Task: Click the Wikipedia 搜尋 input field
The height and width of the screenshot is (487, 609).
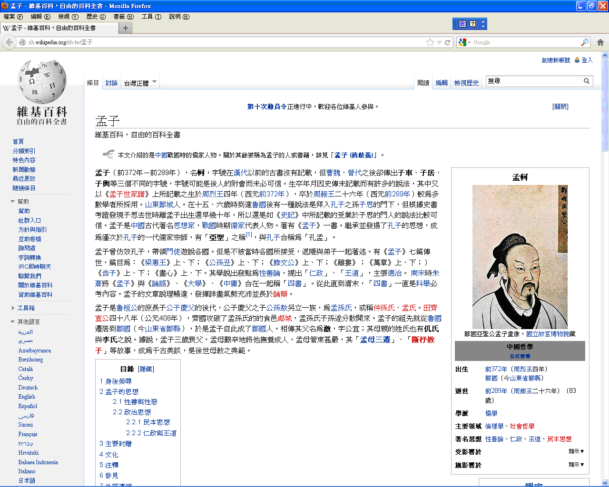Action: (534, 81)
